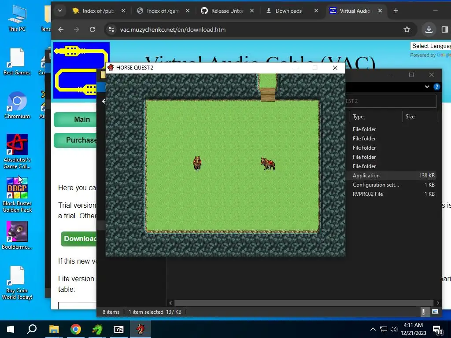Click File Explorer search box
Screen dimensions: 451x338
(x=391, y=101)
